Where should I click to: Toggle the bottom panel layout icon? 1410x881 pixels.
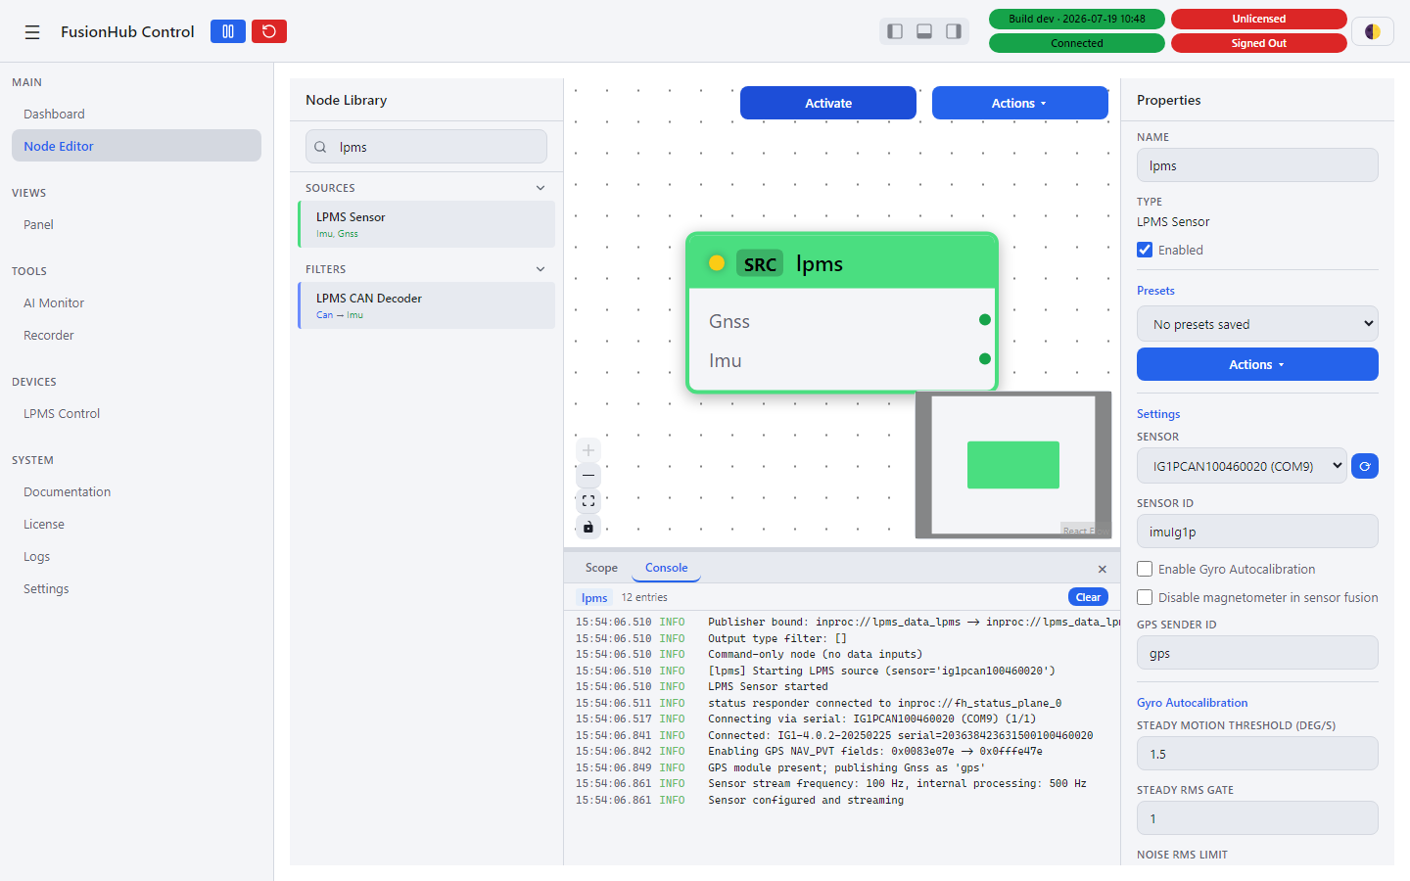pos(924,31)
